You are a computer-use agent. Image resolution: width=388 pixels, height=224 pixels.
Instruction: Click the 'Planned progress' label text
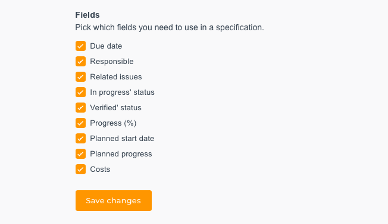(x=121, y=153)
